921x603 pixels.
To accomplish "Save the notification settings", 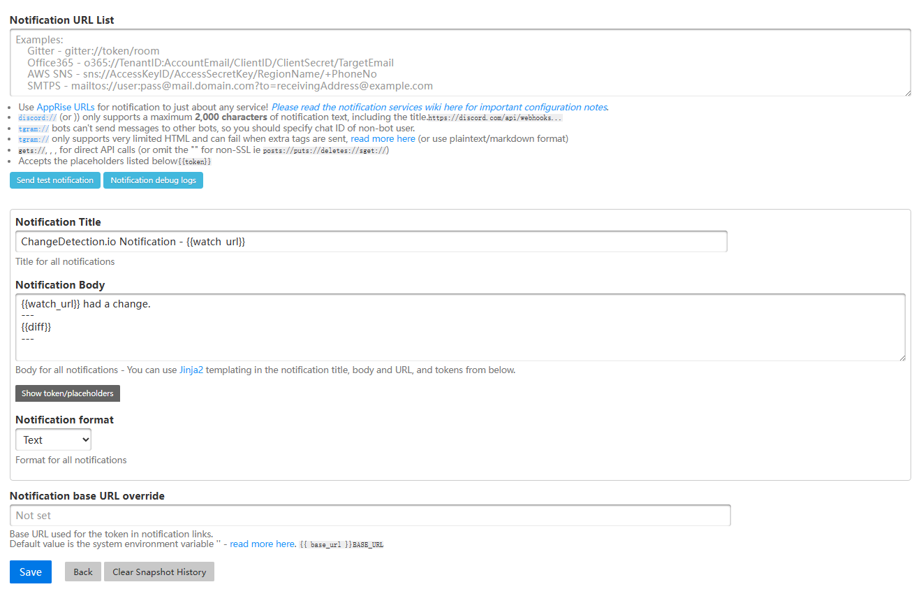I will pos(30,572).
